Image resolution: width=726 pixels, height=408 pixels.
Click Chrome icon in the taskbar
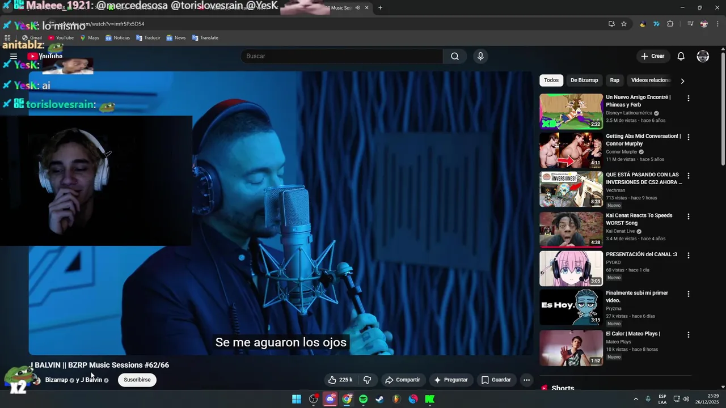click(x=347, y=399)
